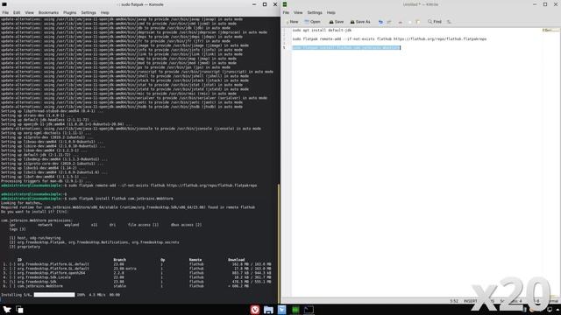Open the Help menu in Konsole

click(x=105, y=12)
